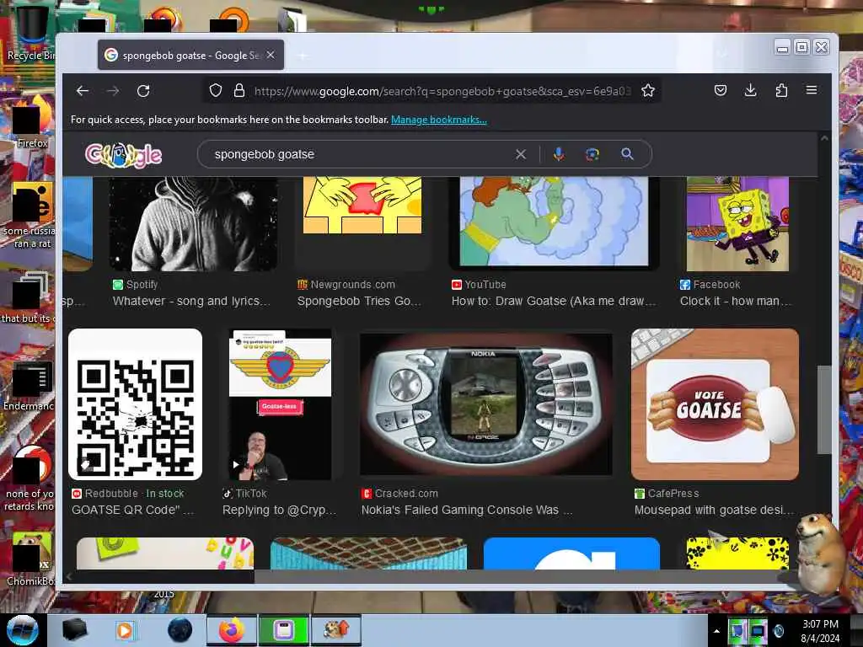
Task: Open the Windows Start orb
Action: click(x=22, y=630)
